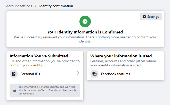Click the Where your information is used heading
The image size is (170, 105).
pos(121,56)
